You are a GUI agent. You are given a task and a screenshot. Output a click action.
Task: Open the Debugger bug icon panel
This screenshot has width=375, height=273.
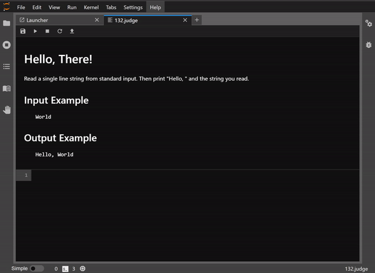[369, 45]
